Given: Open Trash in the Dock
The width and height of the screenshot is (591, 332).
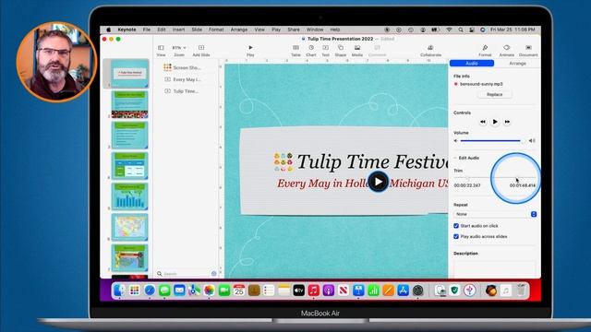Looking at the screenshot, I should (x=521, y=290).
